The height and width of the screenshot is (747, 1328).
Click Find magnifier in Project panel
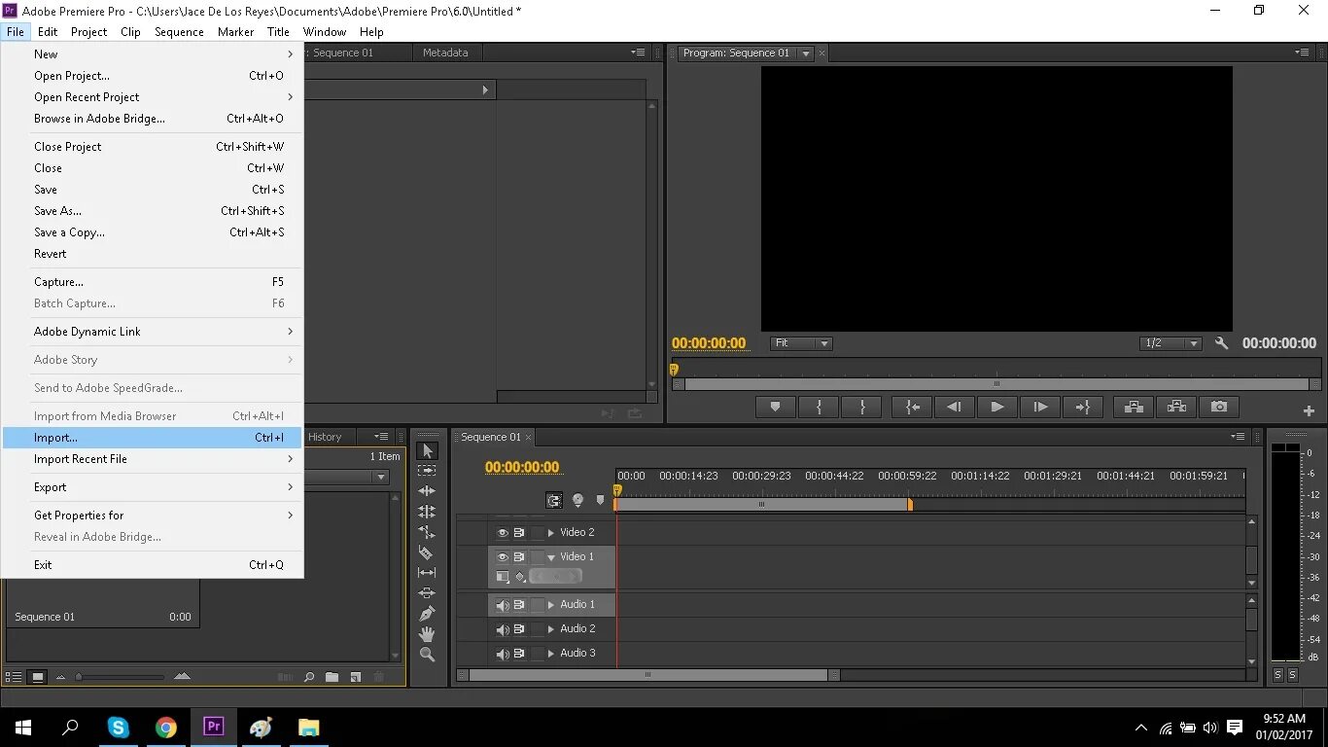pyautogui.click(x=309, y=677)
